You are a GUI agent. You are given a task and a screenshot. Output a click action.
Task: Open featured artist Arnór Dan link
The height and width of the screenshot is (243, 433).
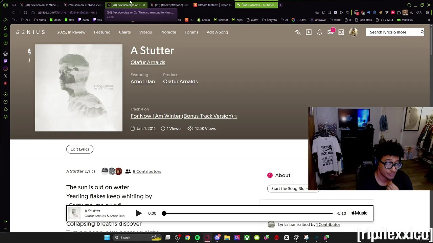pos(143,82)
